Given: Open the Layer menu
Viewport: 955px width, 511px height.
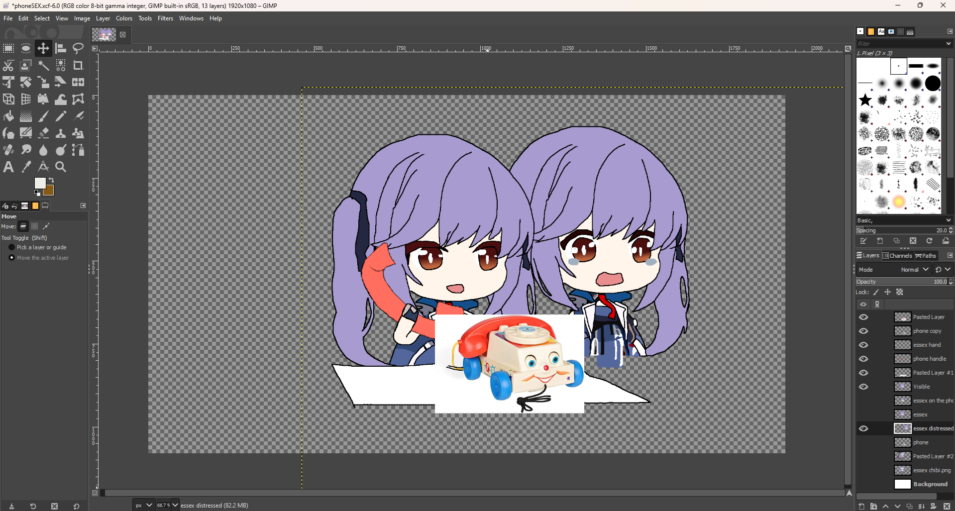Looking at the screenshot, I should tap(103, 18).
